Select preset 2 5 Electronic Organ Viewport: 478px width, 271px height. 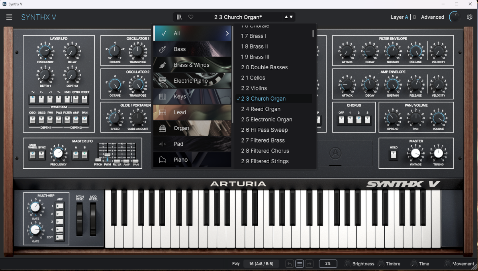pyautogui.click(x=274, y=119)
